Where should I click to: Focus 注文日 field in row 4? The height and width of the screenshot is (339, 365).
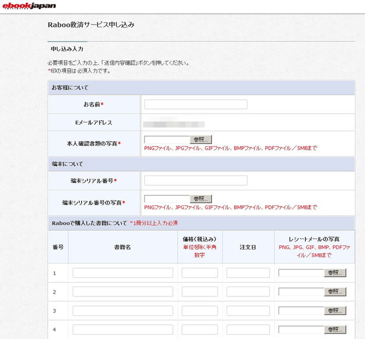pyautogui.click(x=248, y=330)
